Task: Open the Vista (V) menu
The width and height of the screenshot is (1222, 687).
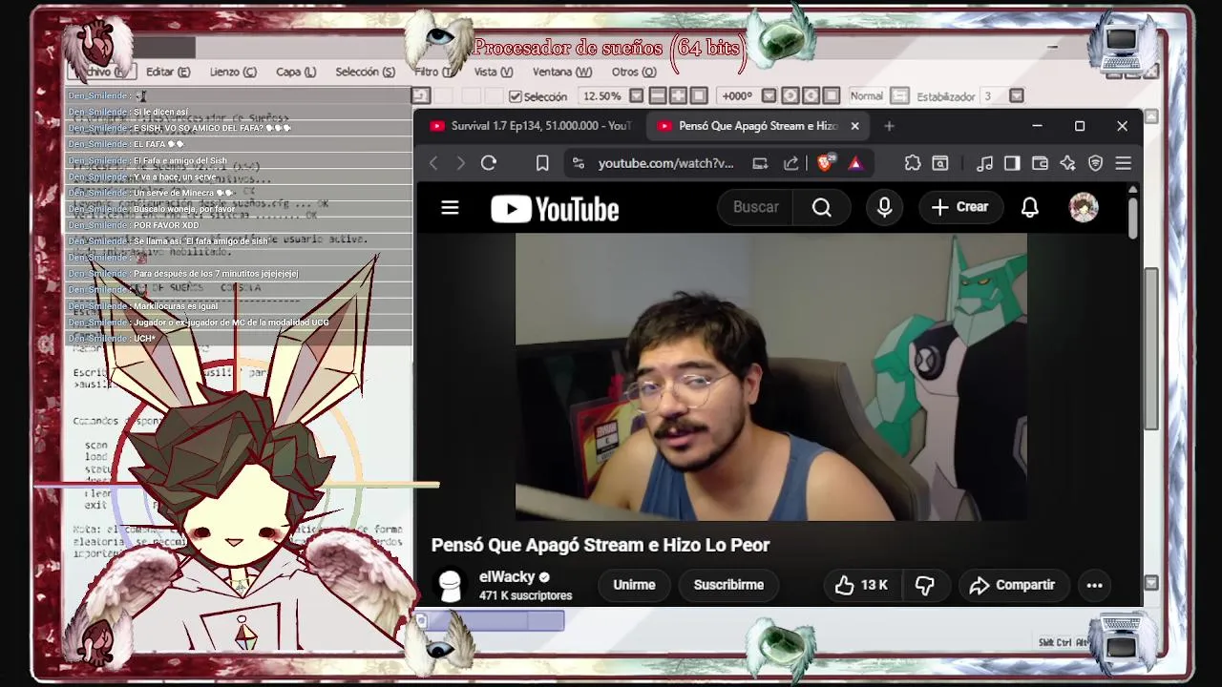Action: click(x=494, y=72)
